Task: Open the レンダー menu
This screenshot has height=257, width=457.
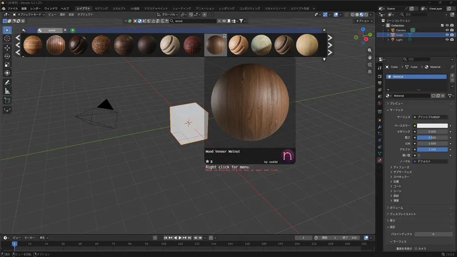Action: point(35,8)
